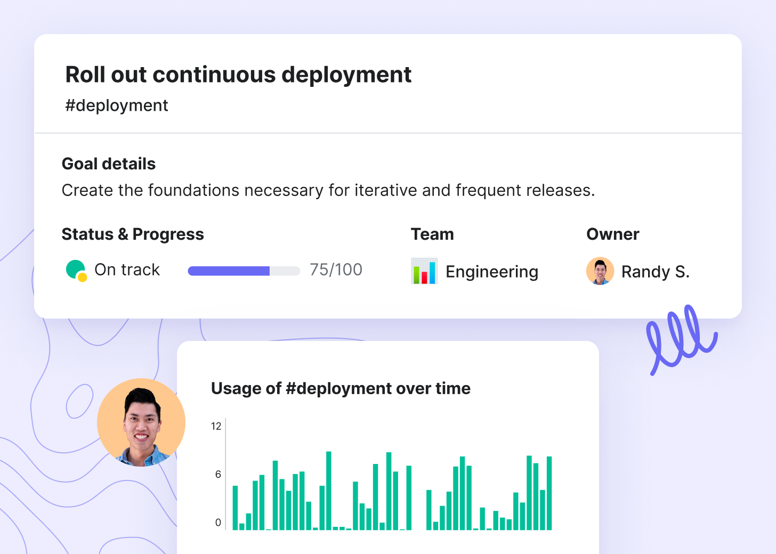Select the Roll out continuous deployment title
This screenshot has width=776, height=554.
pyautogui.click(x=238, y=75)
